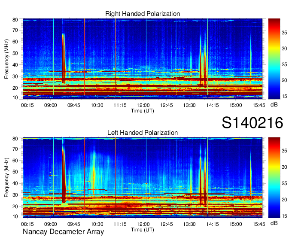This screenshot has height=237, width=292.
Task: Click '13:30' tick on left-handed time axis
Action: (189, 224)
